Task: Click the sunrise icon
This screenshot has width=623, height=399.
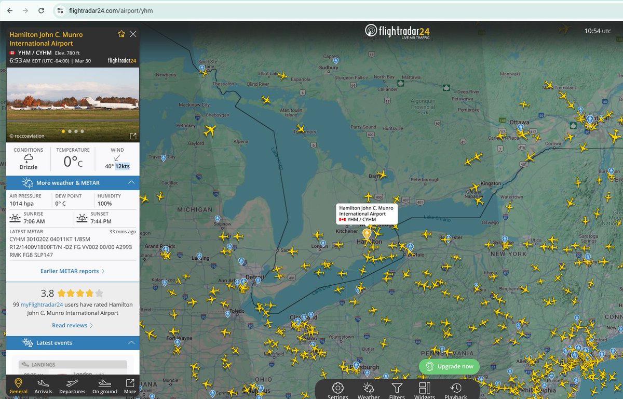Action: tap(15, 218)
